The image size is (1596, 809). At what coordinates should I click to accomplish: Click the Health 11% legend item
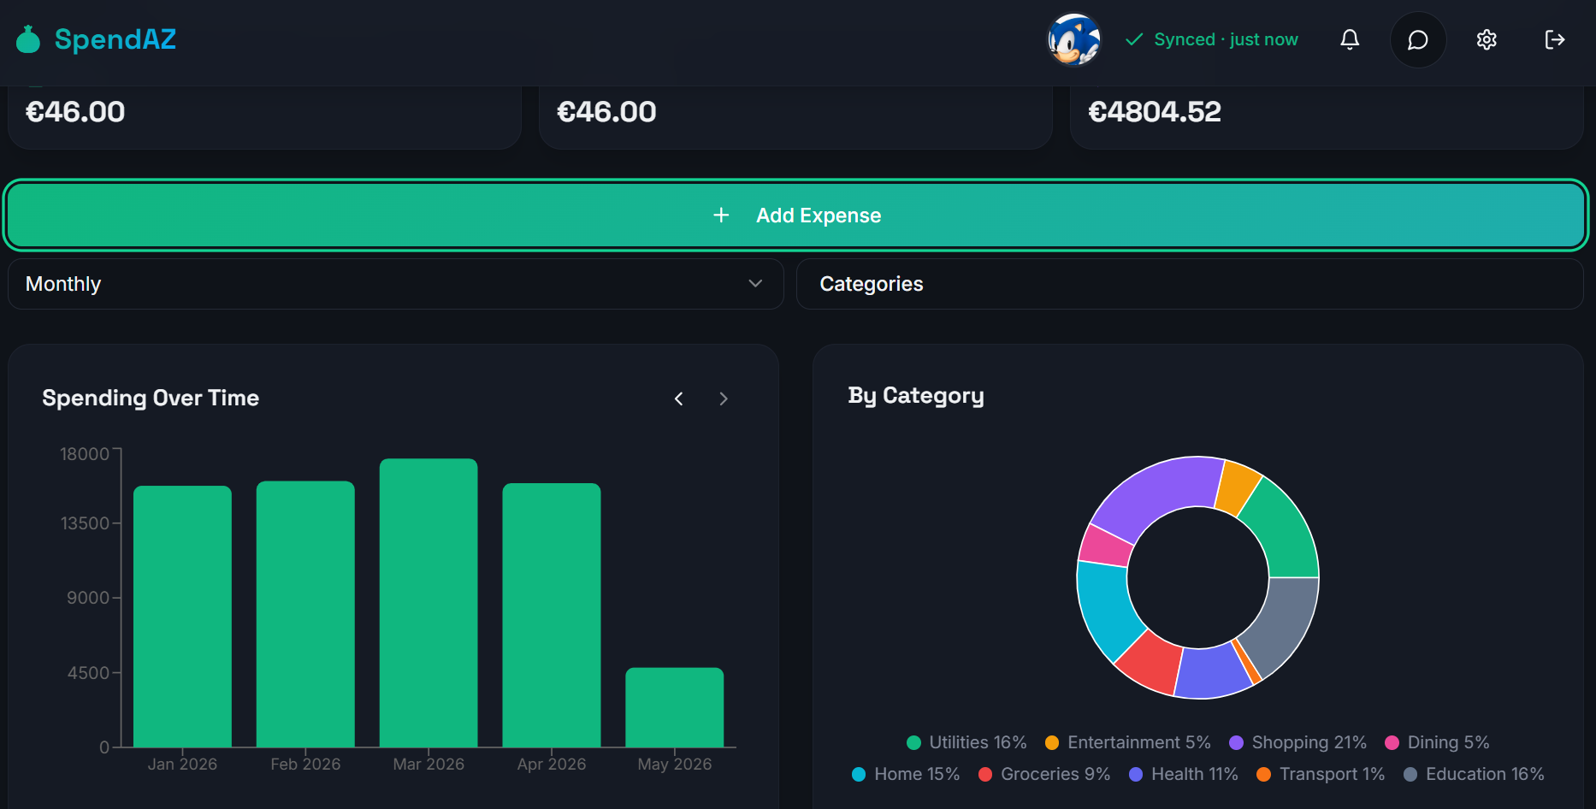point(1184,774)
